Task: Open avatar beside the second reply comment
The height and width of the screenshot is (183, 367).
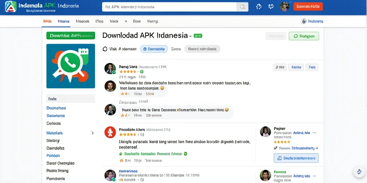Action: (x=110, y=110)
